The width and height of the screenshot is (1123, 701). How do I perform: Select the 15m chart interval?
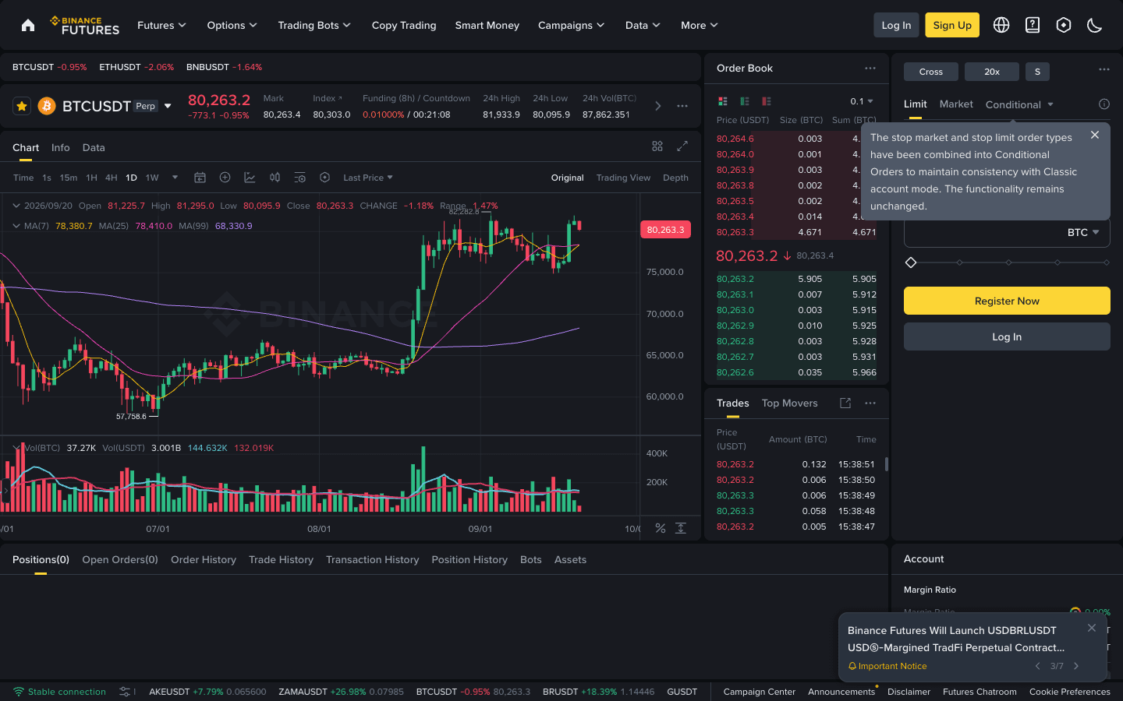pyautogui.click(x=69, y=178)
